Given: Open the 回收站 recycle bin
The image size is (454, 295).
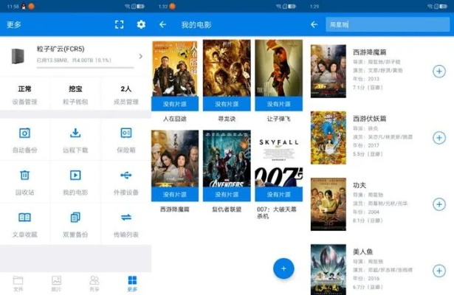Looking at the screenshot, I should (24, 181).
